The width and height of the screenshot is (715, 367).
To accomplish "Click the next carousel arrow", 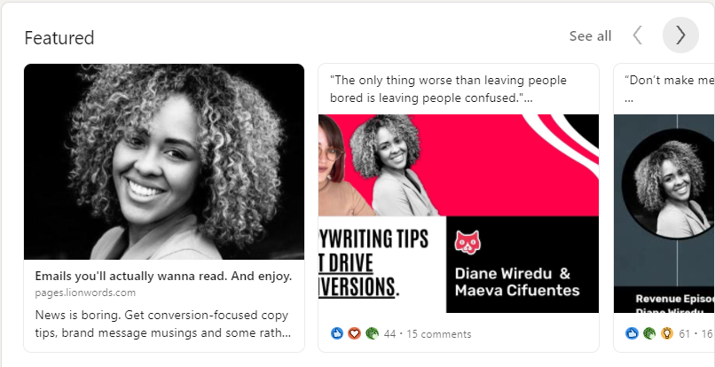I will tap(680, 35).
